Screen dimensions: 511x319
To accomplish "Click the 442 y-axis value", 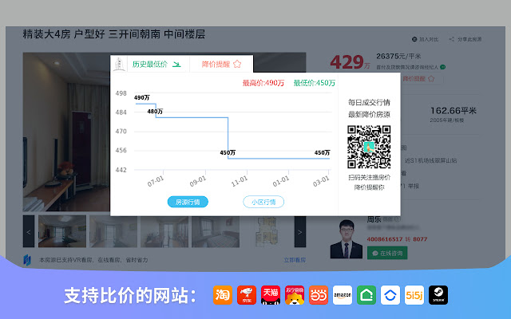I will tap(121, 170).
